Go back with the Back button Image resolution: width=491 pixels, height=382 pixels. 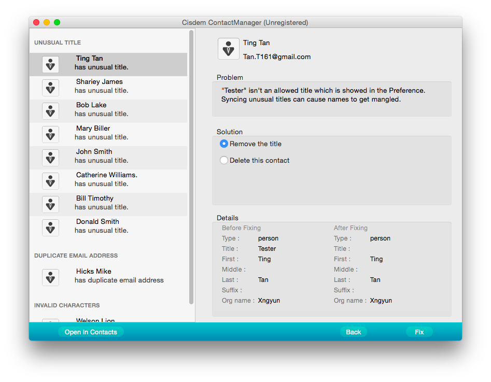[x=353, y=332]
